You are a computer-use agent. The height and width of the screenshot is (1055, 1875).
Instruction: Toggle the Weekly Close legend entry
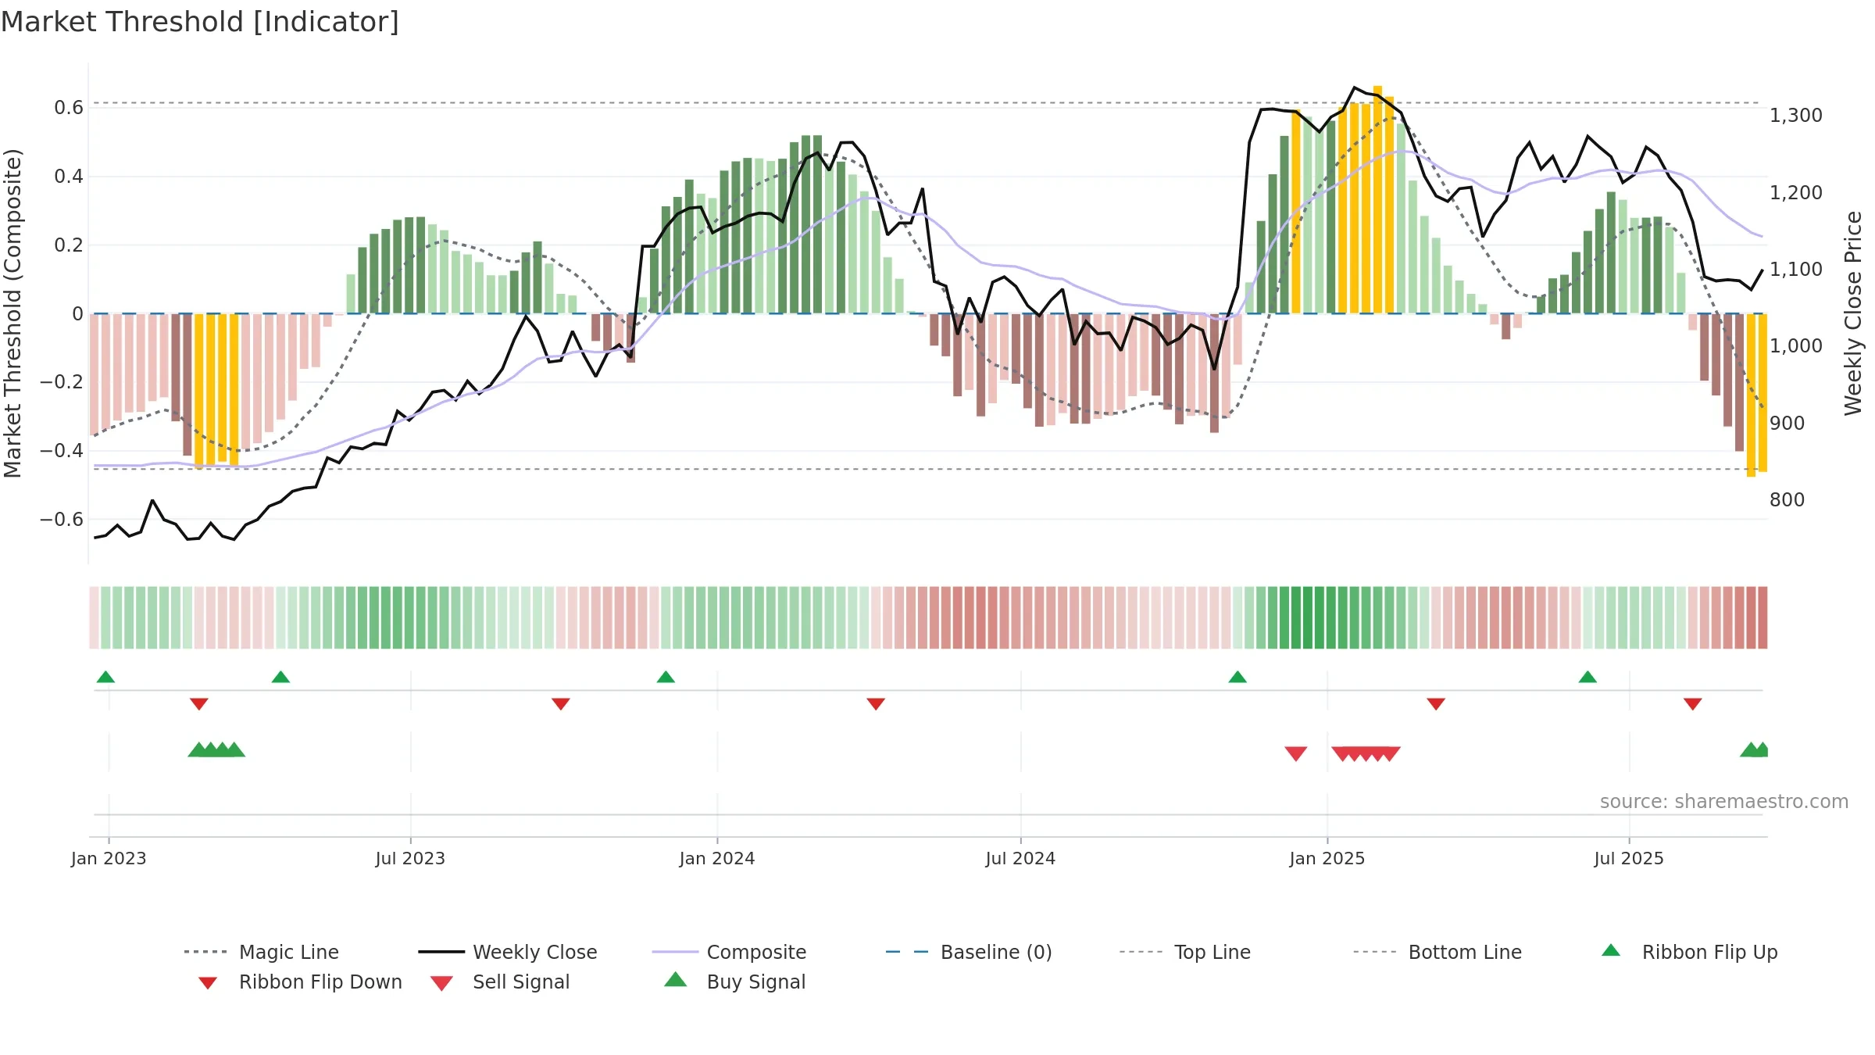click(x=508, y=952)
